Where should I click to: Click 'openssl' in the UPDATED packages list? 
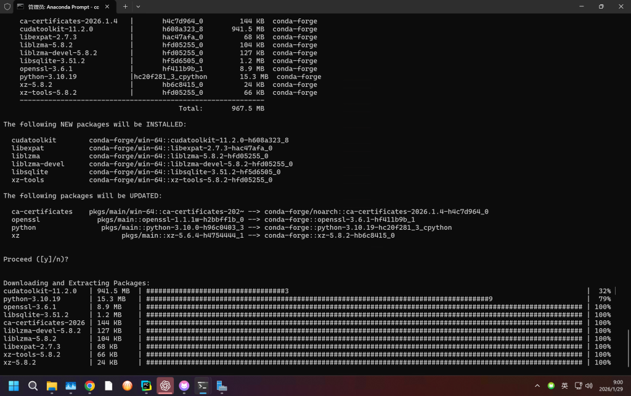26,219
